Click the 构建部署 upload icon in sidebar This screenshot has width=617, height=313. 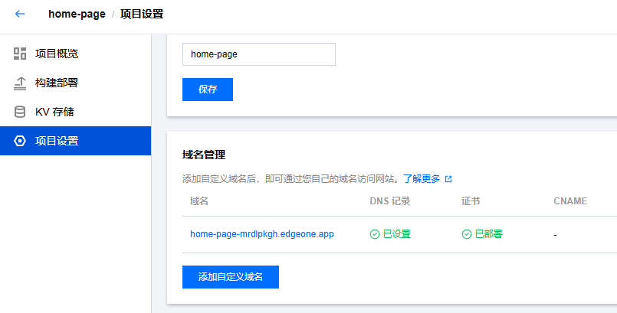click(20, 83)
